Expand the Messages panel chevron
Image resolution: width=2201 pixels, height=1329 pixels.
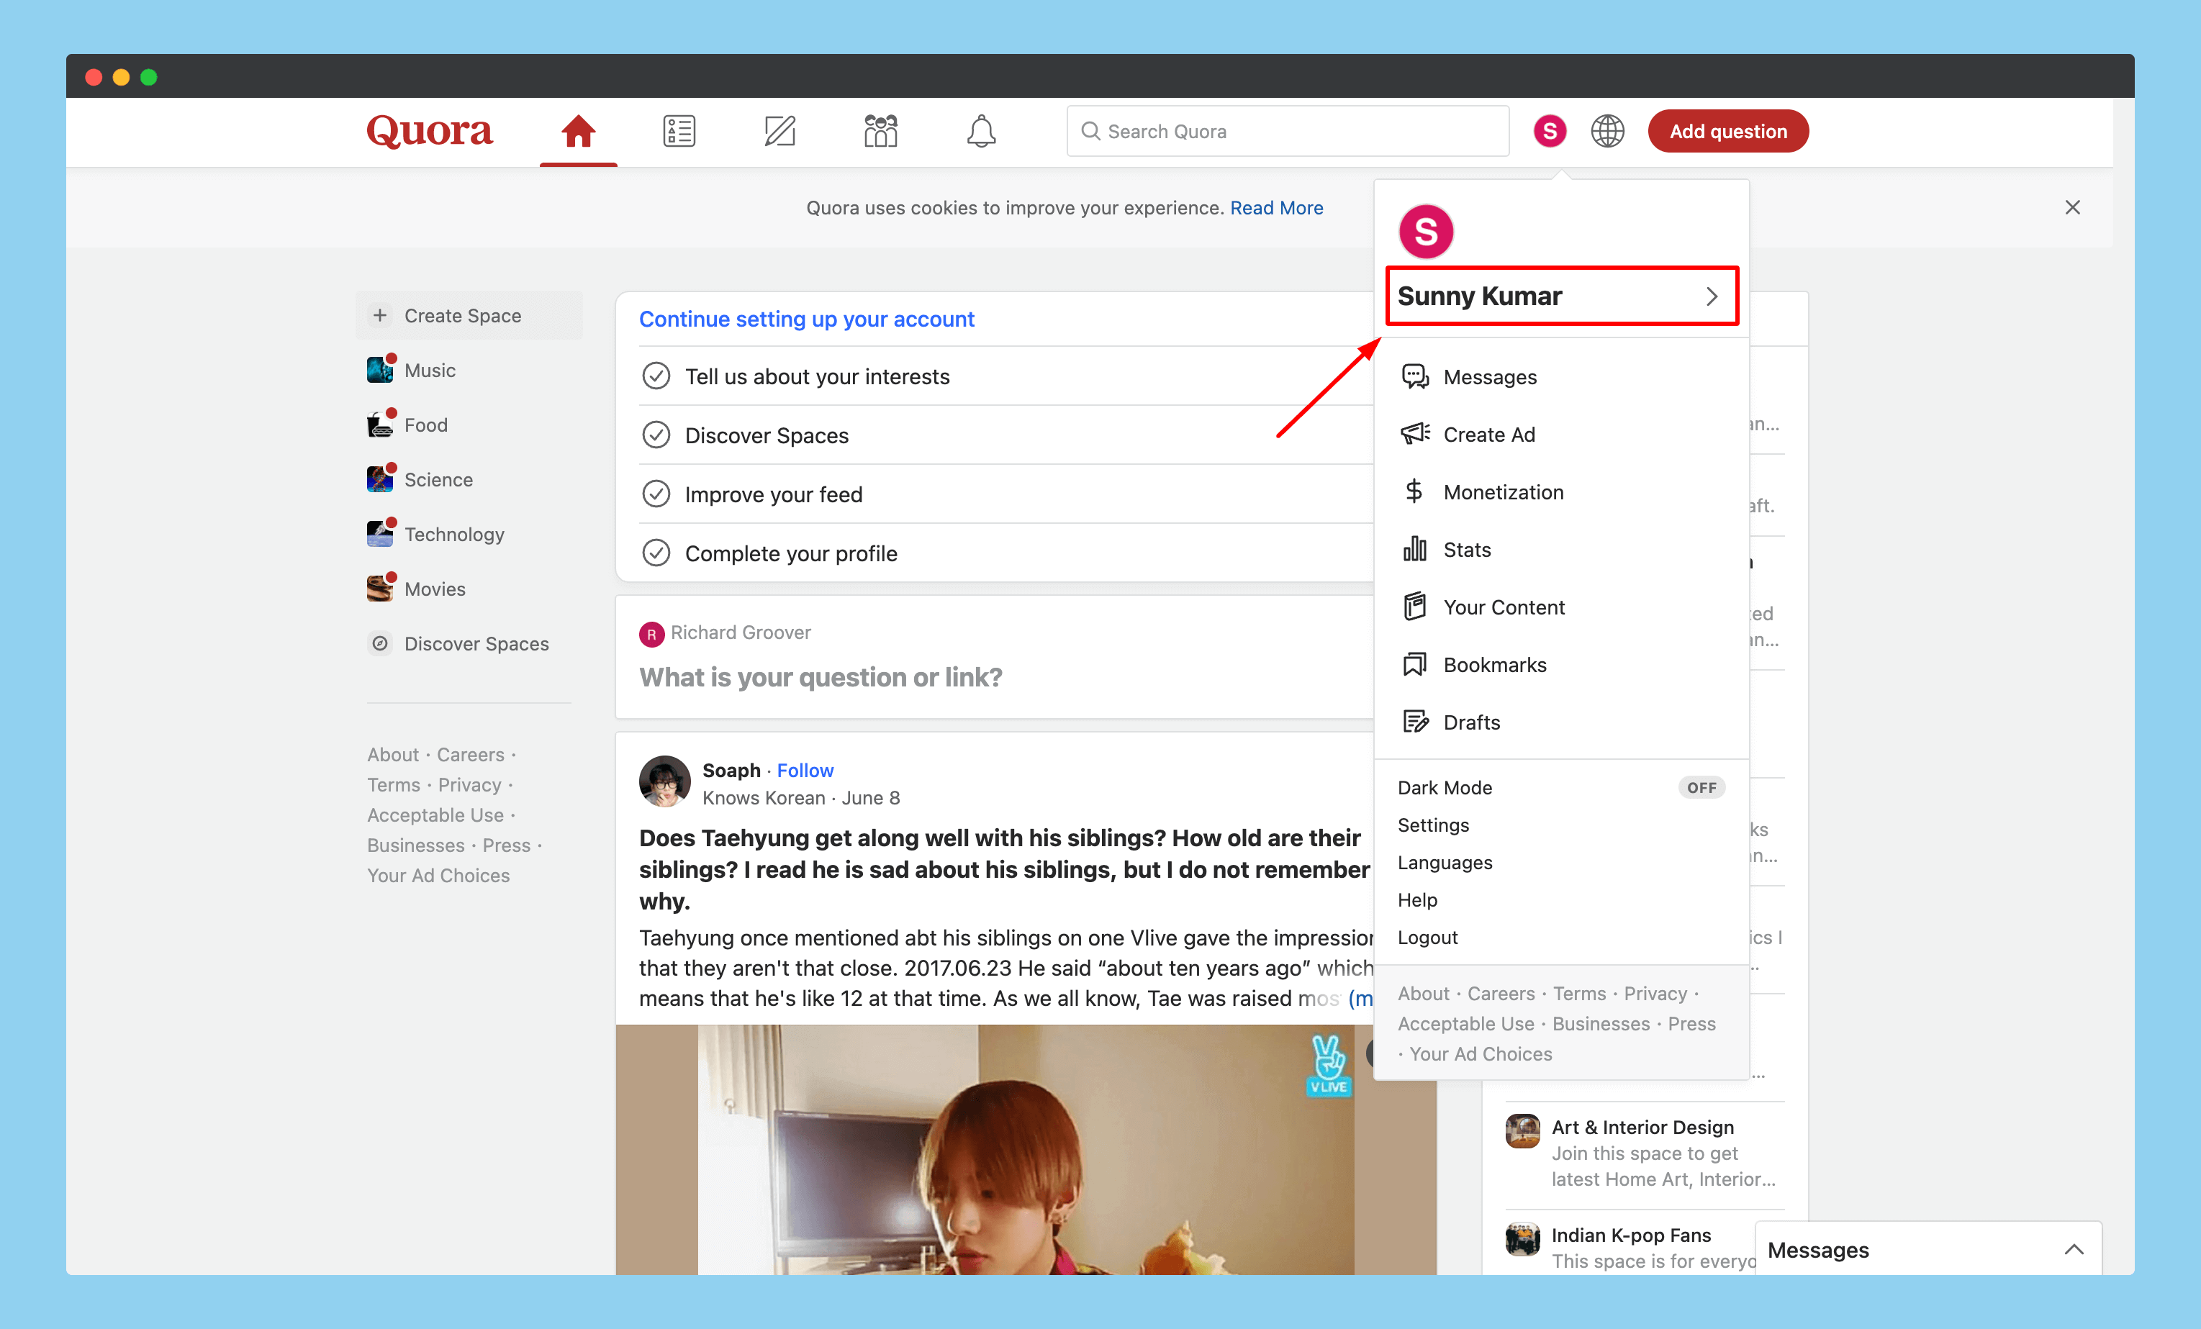coord(2074,1250)
